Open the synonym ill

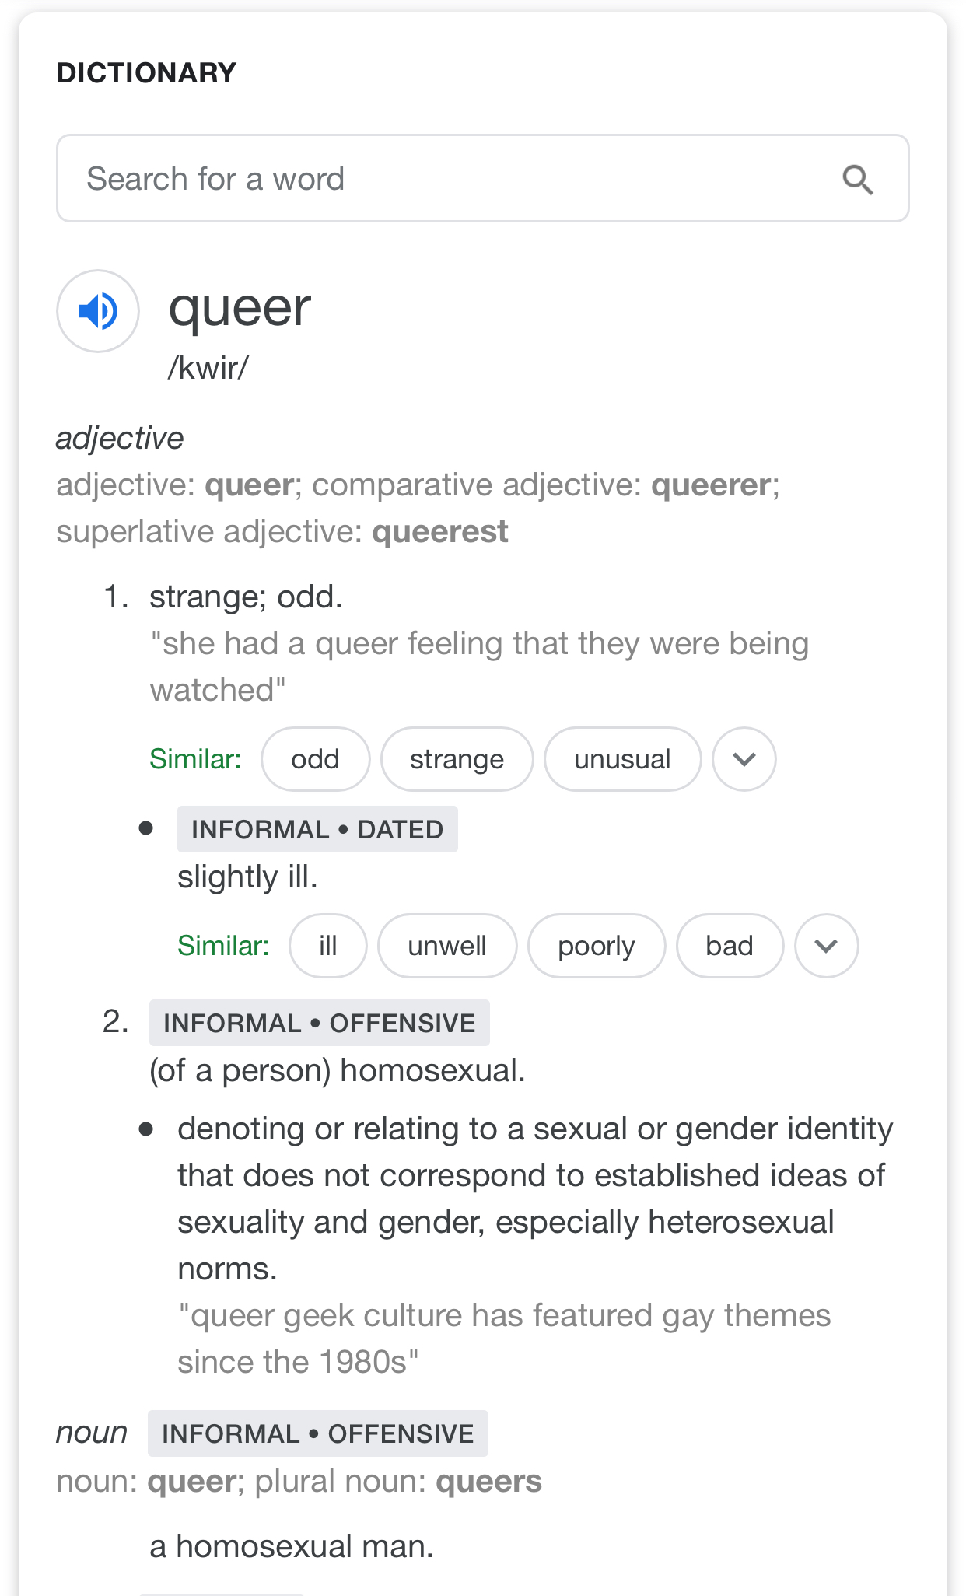(328, 946)
